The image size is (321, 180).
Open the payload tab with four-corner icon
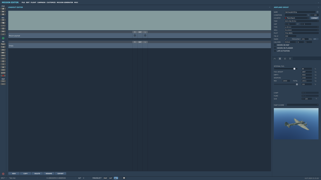[280, 59]
